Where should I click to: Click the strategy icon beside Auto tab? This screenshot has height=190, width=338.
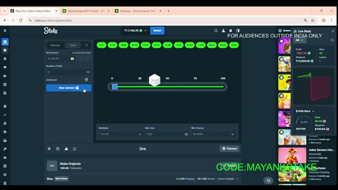coord(87,45)
